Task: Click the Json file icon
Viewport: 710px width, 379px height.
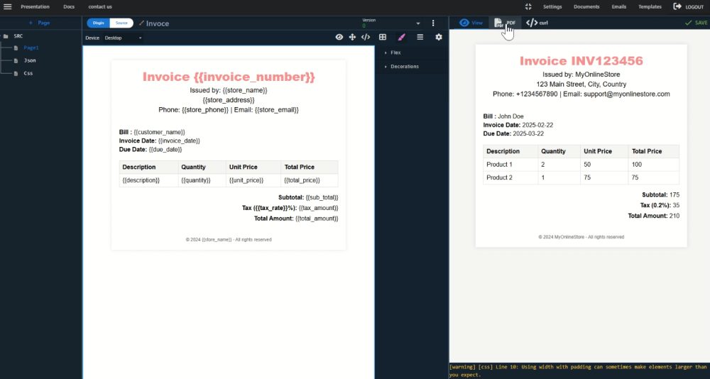Action: point(16,60)
